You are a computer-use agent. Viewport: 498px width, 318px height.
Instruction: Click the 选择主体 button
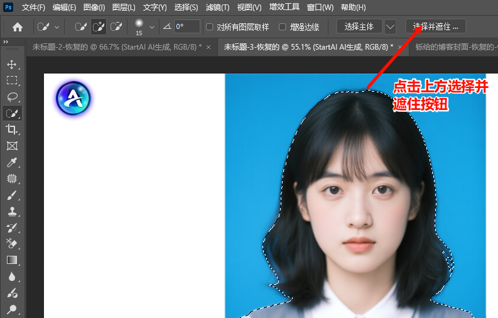click(359, 26)
